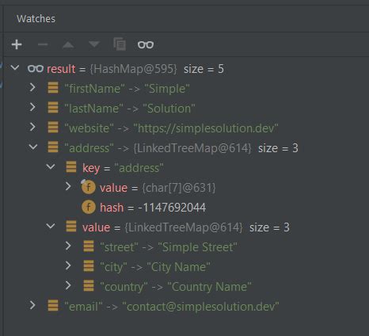Click the map entry icon of "lastName"
This screenshot has width=369, height=336.
tap(53, 108)
